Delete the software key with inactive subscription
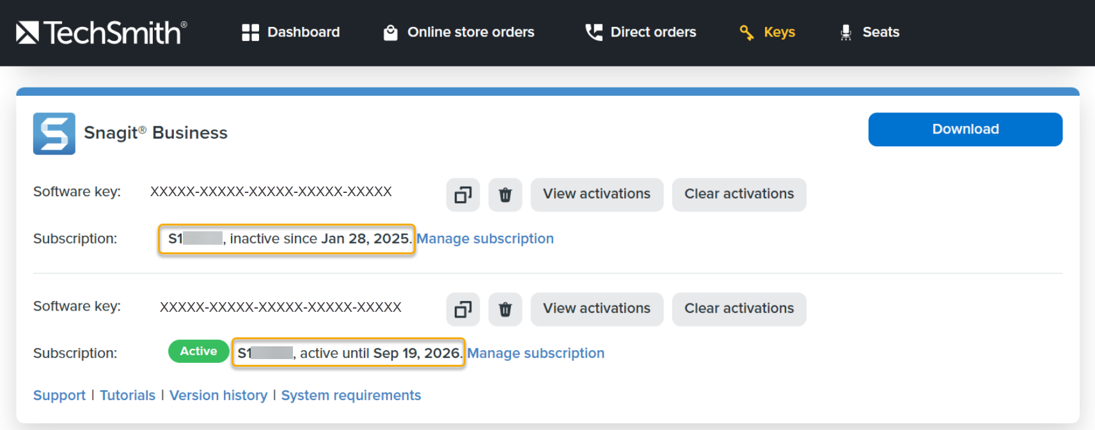Viewport: 1095px width, 430px height. point(505,194)
